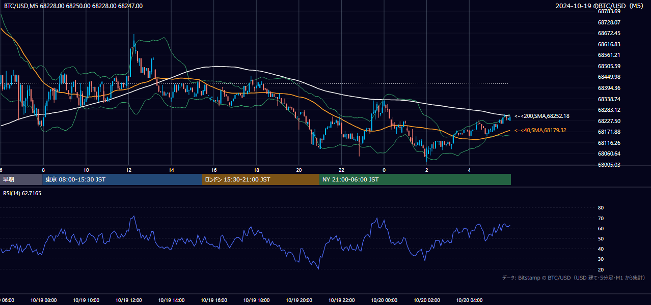Click RSI axis level 40

[x=601, y=249]
